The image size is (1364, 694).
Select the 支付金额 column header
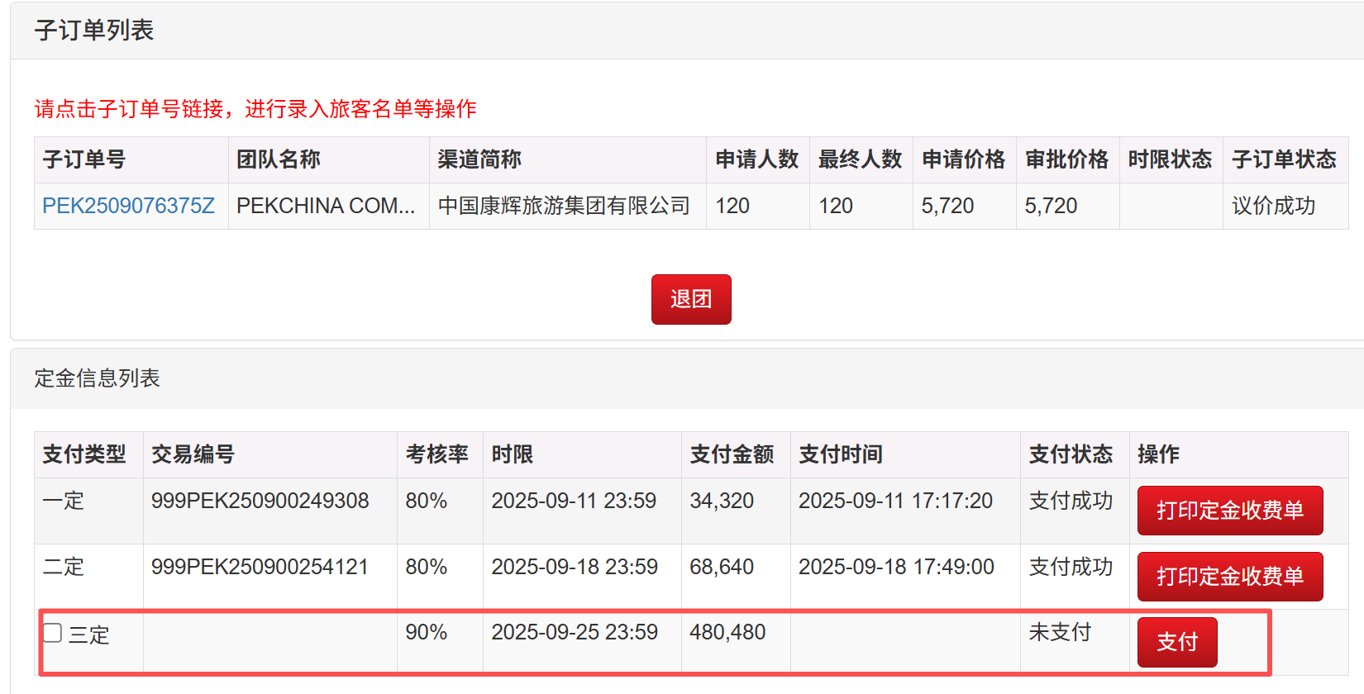tap(732, 454)
